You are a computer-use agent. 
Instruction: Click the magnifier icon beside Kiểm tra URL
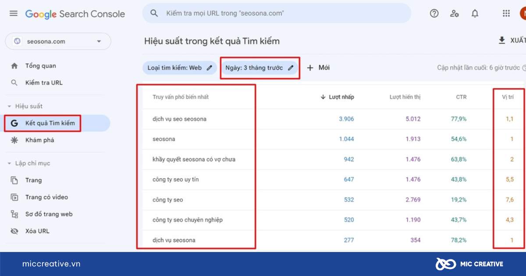pyautogui.click(x=14, y=83)
